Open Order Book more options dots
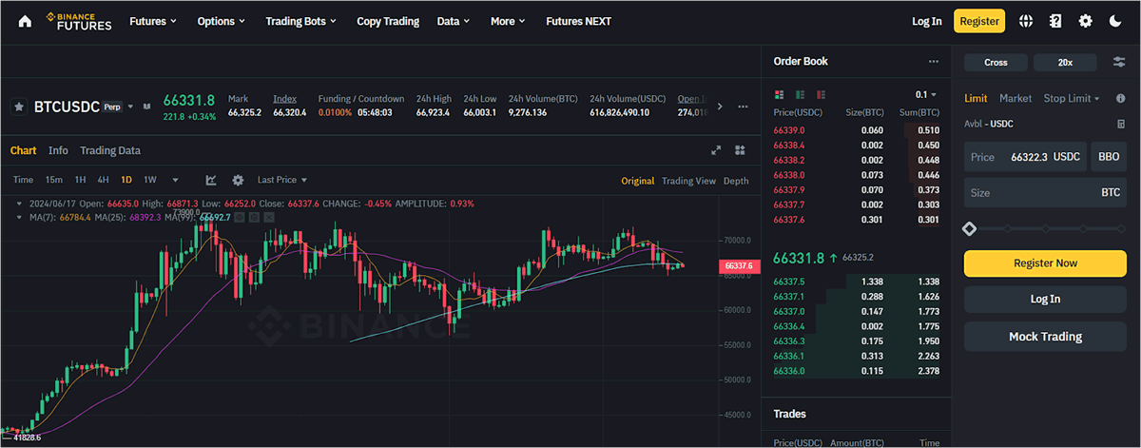Image resolution: width=1141 pixels, height=448 pixels. point(934,61)
